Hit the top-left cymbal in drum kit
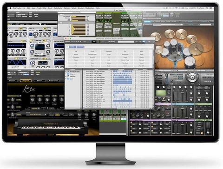This screenshot has width=223, height=169. point(156,37)
